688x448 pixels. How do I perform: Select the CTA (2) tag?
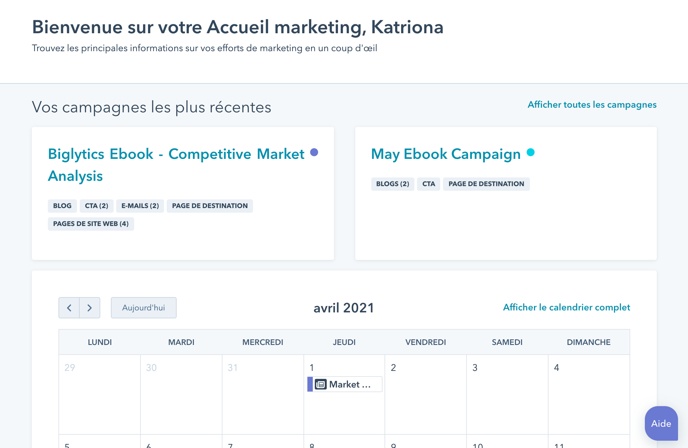(96, 206)
